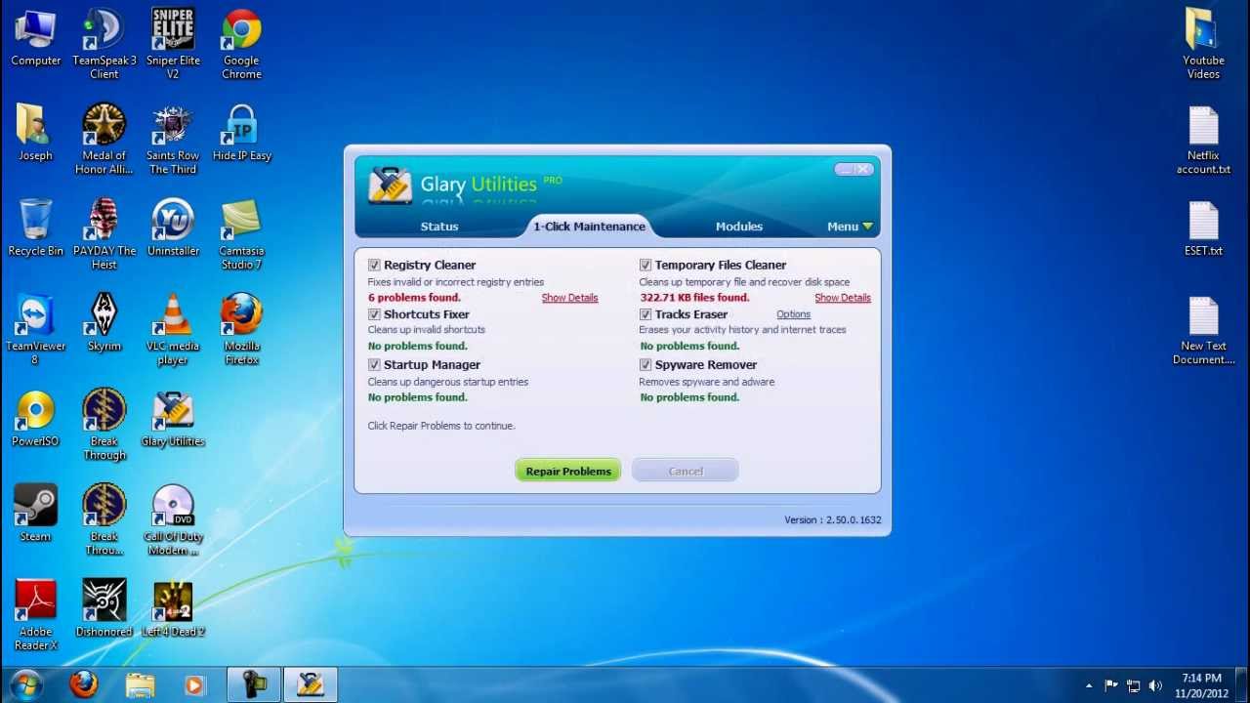The width and height of the screenshot is (1250, 703).
Task: Click the Repair Problems button
Action: click(568, 471)
